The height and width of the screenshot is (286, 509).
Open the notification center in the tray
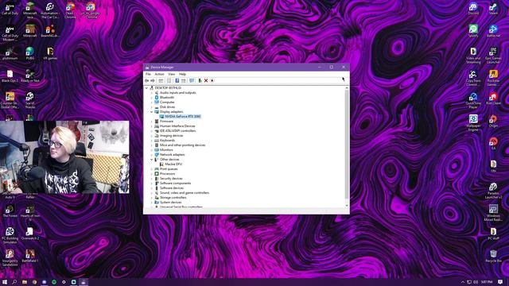(x=500, y=282)
